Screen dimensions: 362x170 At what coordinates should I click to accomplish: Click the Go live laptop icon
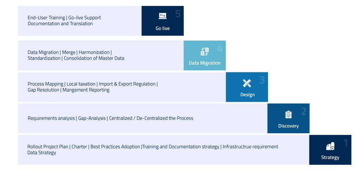(x=163, y=16)
